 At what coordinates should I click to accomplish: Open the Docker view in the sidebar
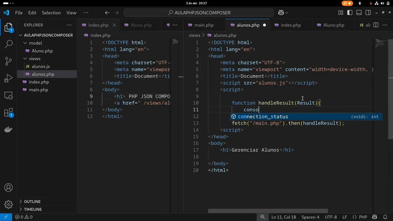(8, 129)
